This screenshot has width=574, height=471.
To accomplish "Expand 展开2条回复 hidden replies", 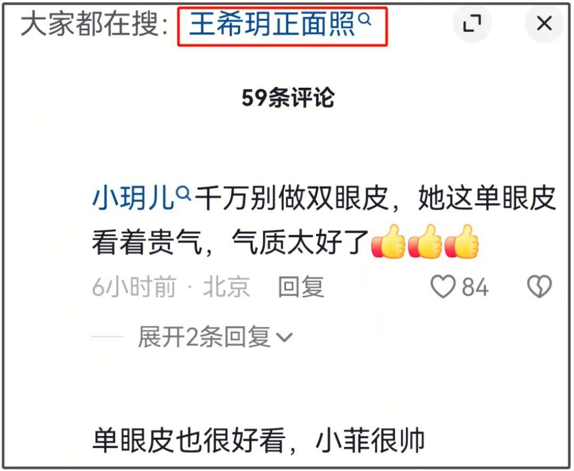I will (215, 337).
